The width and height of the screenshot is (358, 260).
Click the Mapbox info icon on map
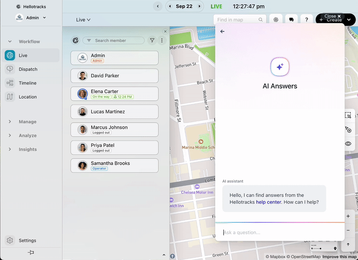click(172, 256)
